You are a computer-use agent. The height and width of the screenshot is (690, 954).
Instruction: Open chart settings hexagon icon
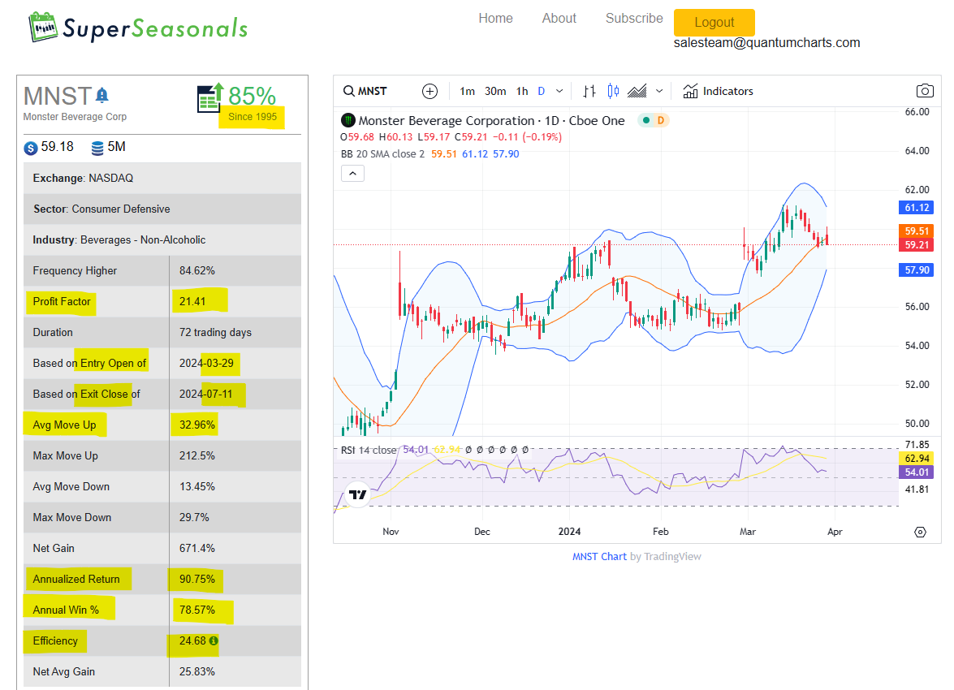click(920, 532)
